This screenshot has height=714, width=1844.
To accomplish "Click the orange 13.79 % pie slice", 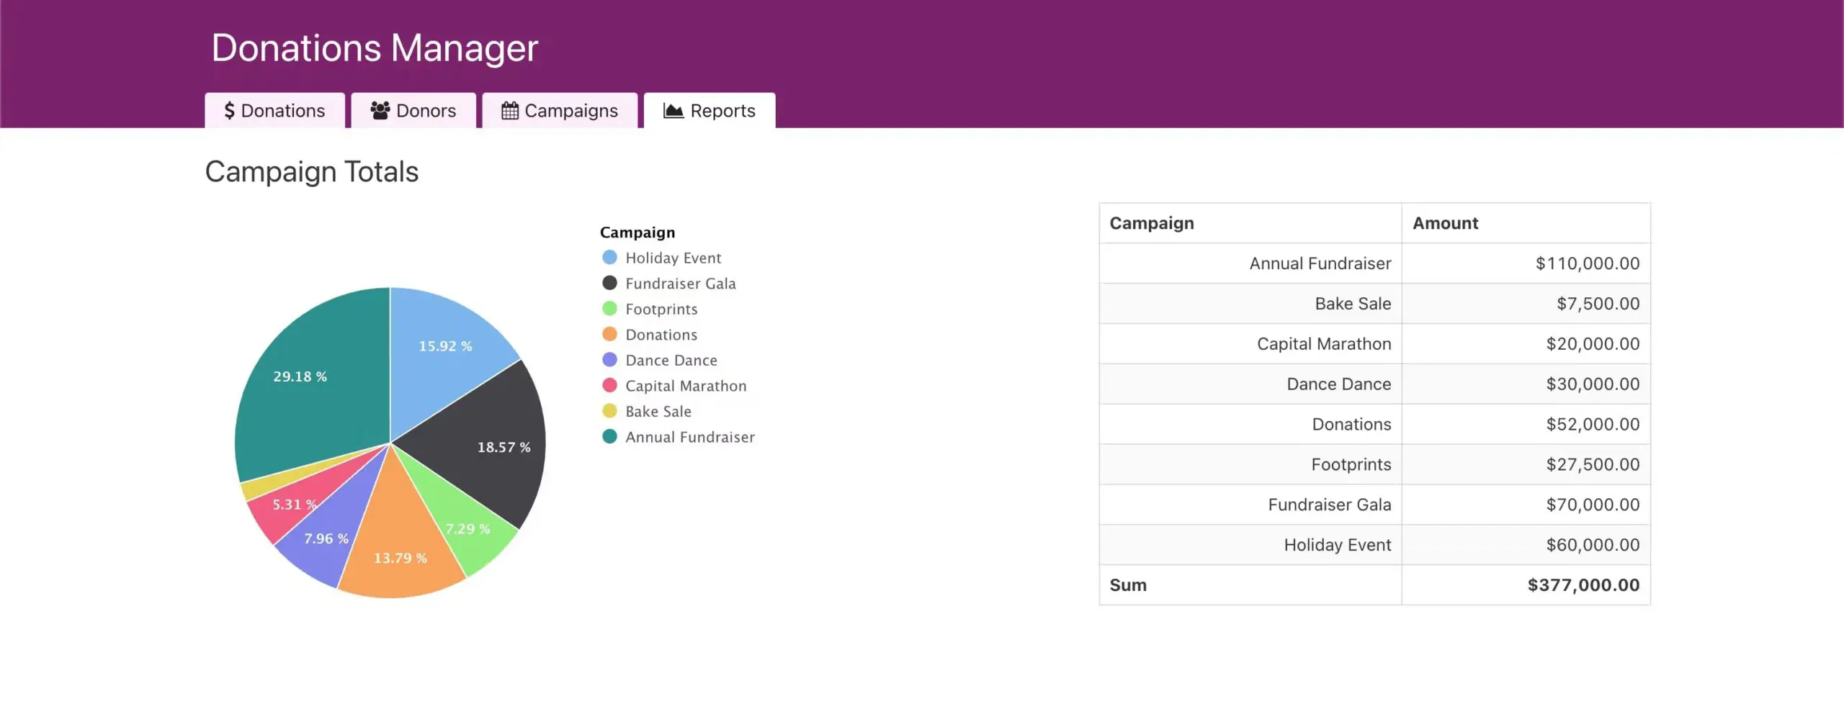I will coord(400,547).
